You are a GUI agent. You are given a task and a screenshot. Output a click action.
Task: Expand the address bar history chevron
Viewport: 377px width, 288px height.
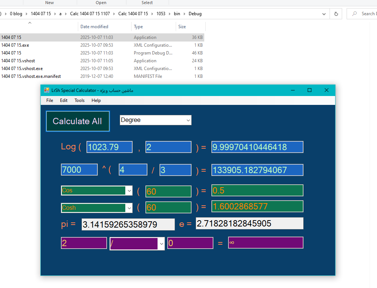(x=324, y=14)
